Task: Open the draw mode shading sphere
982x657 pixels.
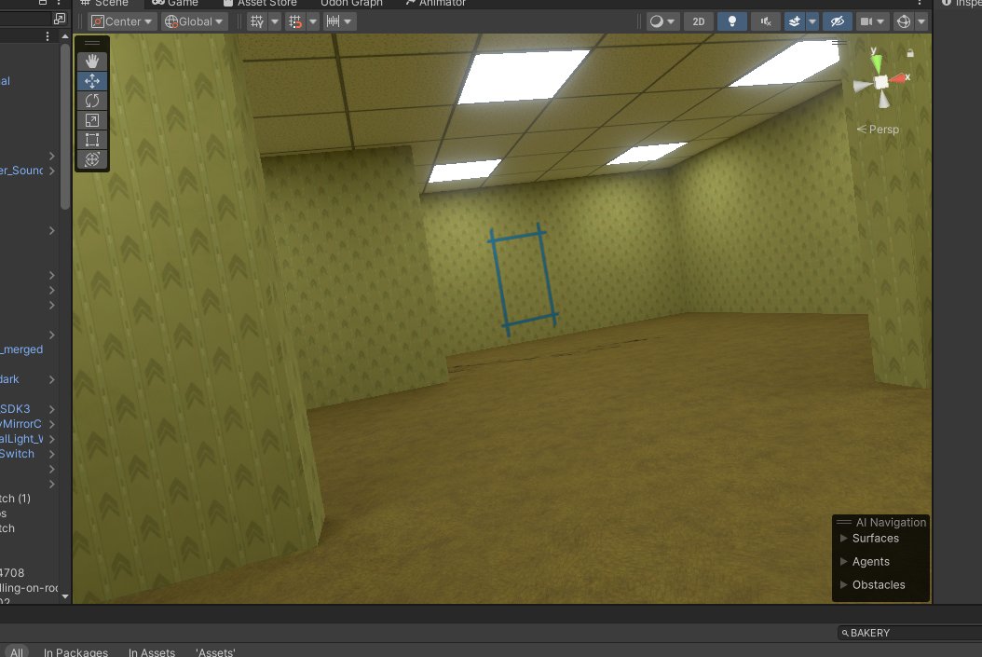Action: tap(656, 22)
